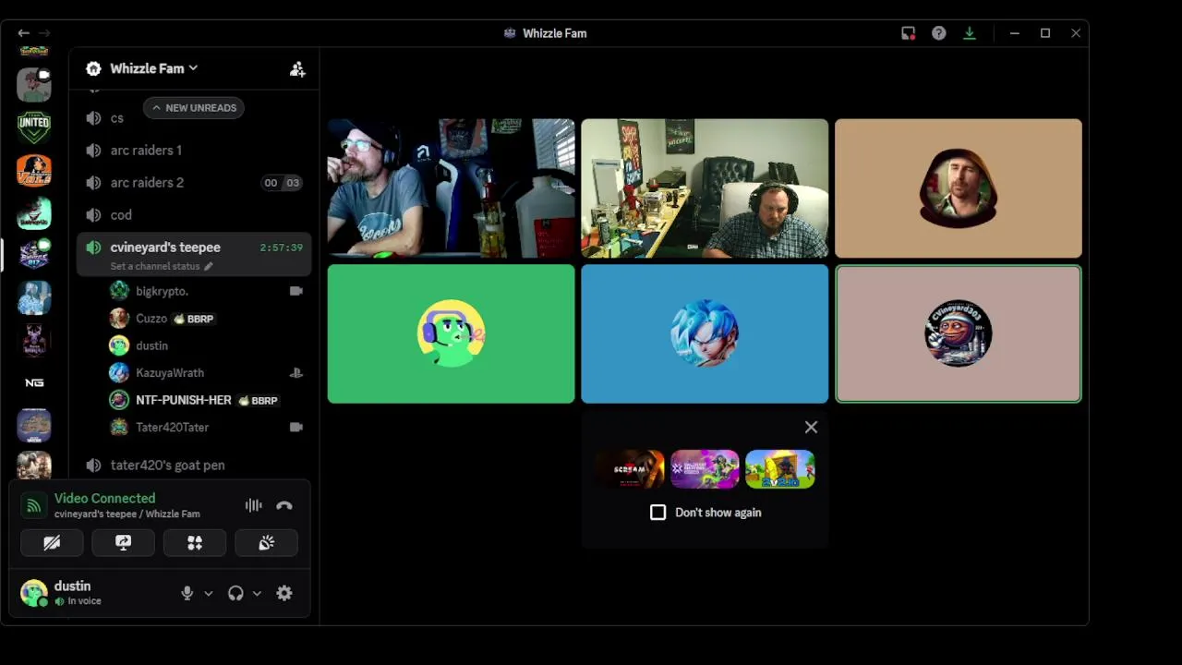
Task: Join the cs voice channel
Action: tap(194, 118)
